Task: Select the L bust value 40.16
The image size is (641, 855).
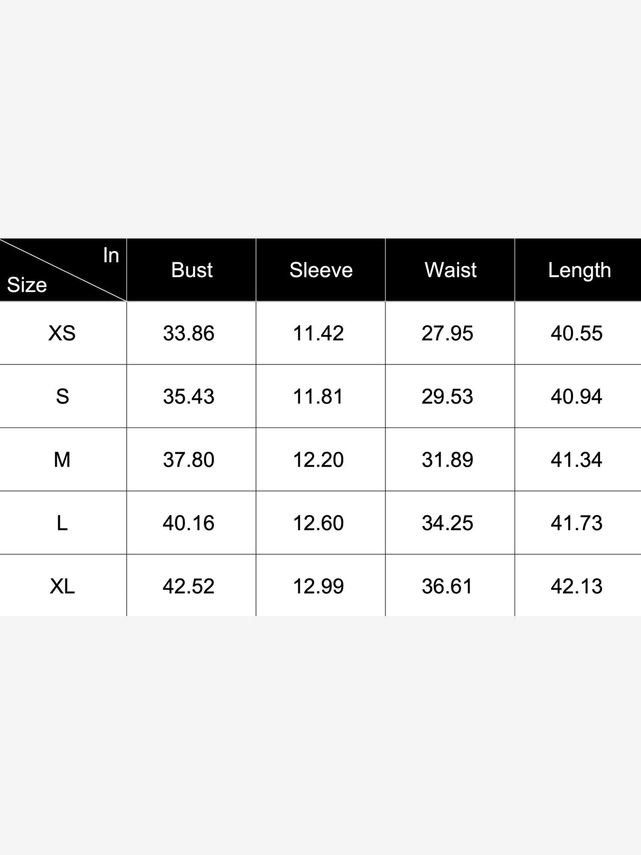Action: click(189, 523)
